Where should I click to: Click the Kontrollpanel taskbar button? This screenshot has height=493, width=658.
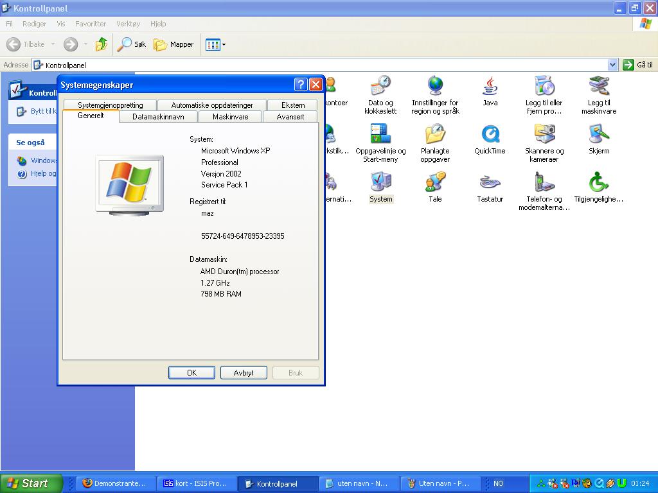(x=278, y=483)
